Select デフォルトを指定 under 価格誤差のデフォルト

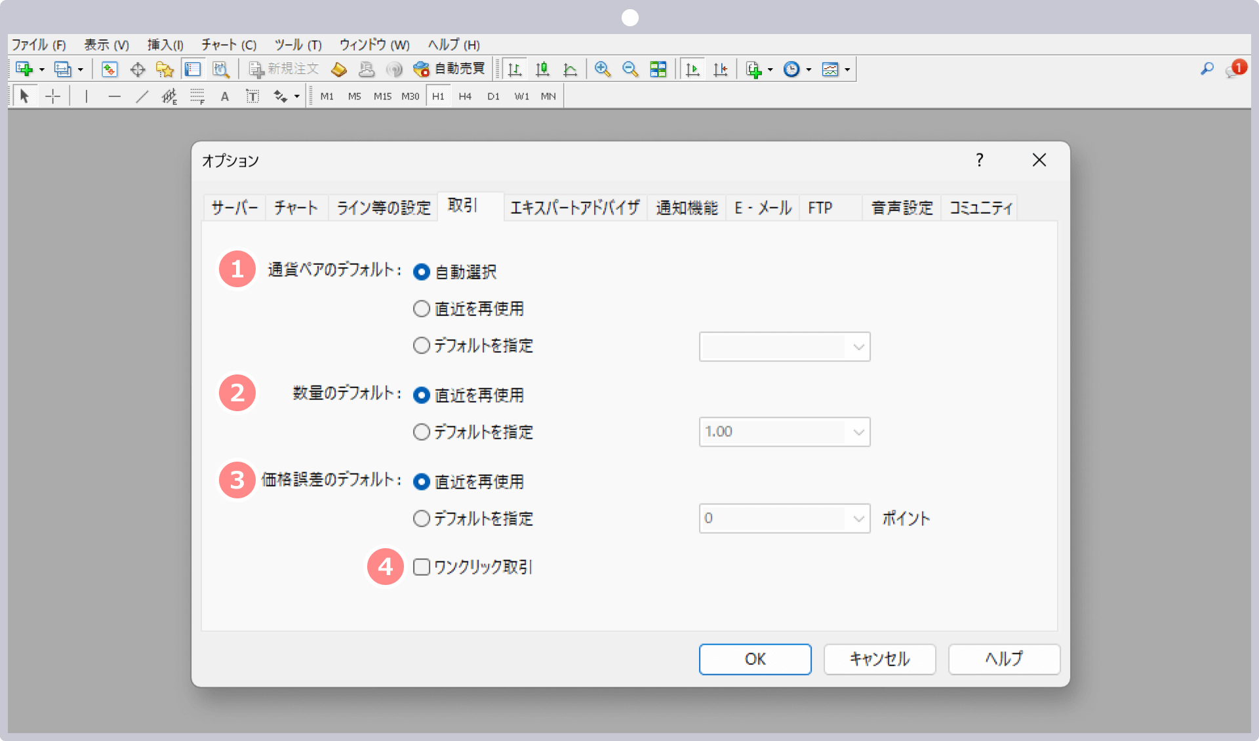422,518
